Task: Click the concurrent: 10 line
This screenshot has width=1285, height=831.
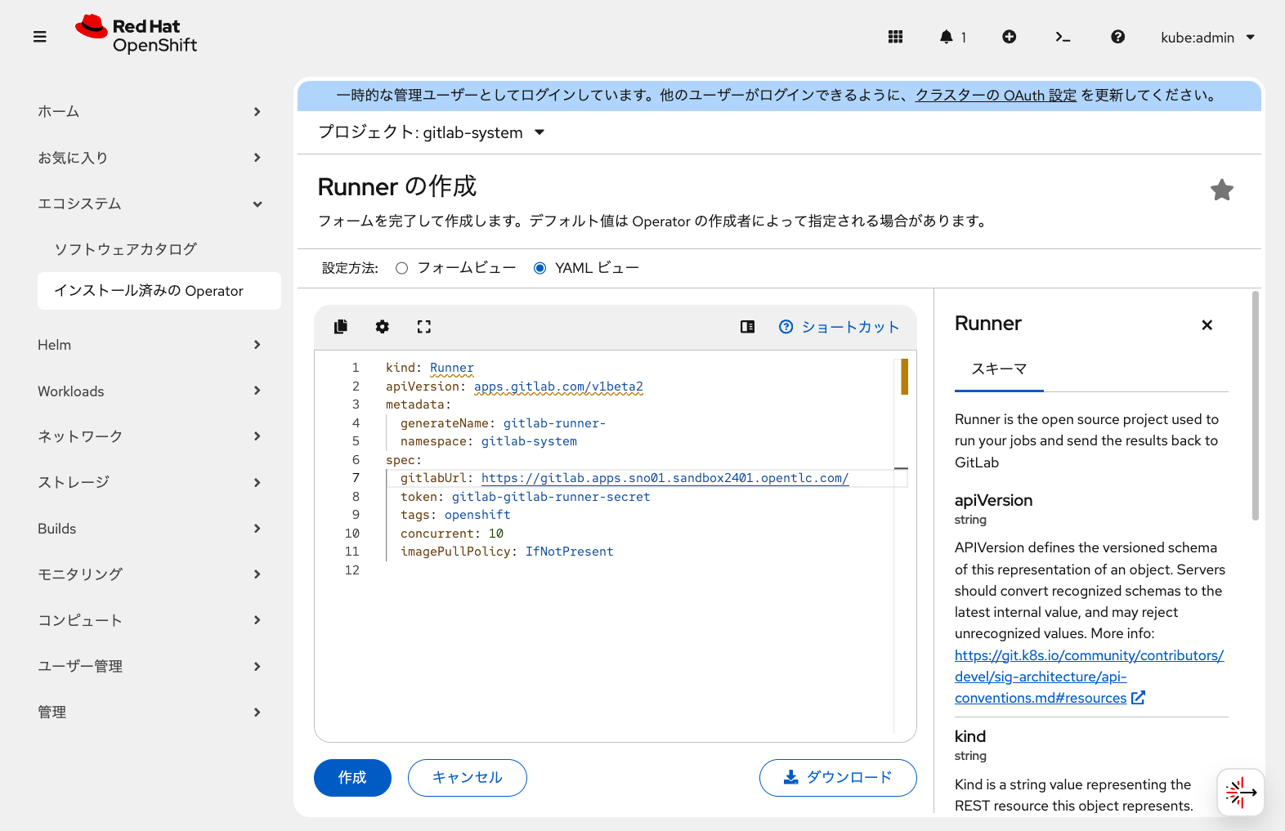Action: (452, 534)
